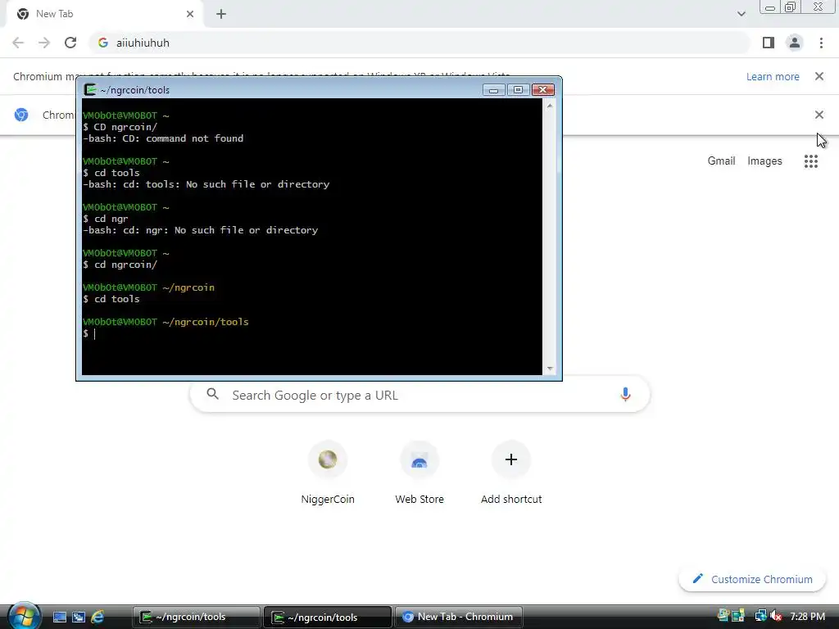Screen dimensions: 839x629
Task: Open Customize Chromium
Action: (752, 579)
